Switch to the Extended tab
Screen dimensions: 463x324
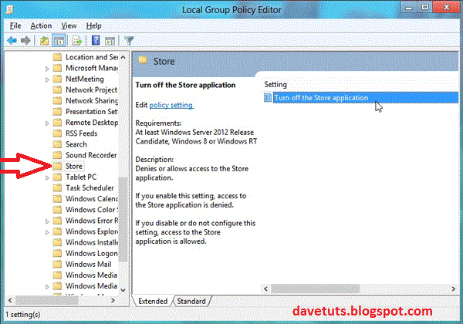coord(153,301)
